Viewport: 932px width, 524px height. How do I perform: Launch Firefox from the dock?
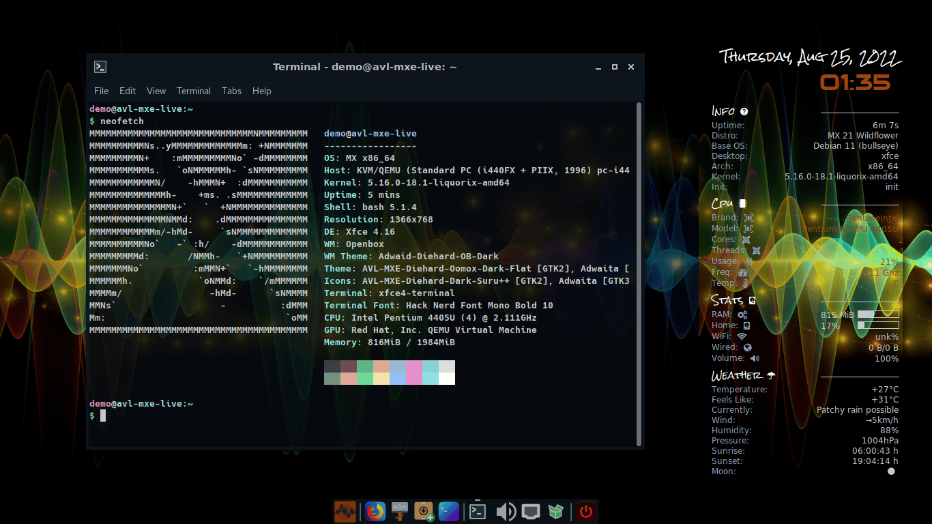tap(374, 511)
